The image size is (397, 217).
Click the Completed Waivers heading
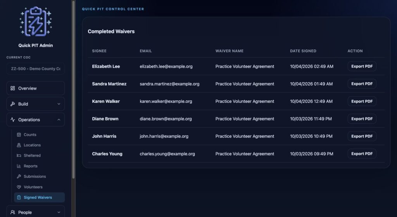[x=111, y=31]
